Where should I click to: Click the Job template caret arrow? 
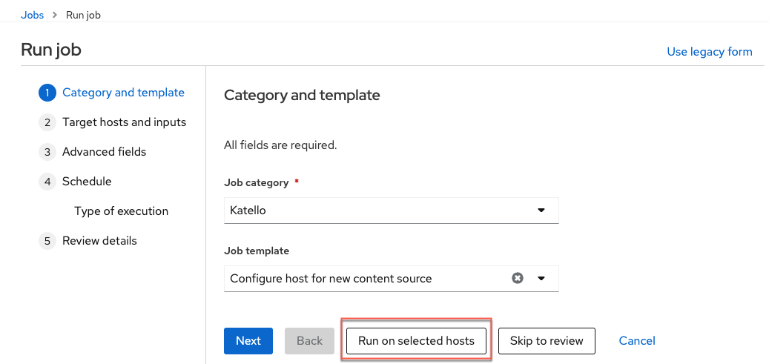[x=541, y=279]
